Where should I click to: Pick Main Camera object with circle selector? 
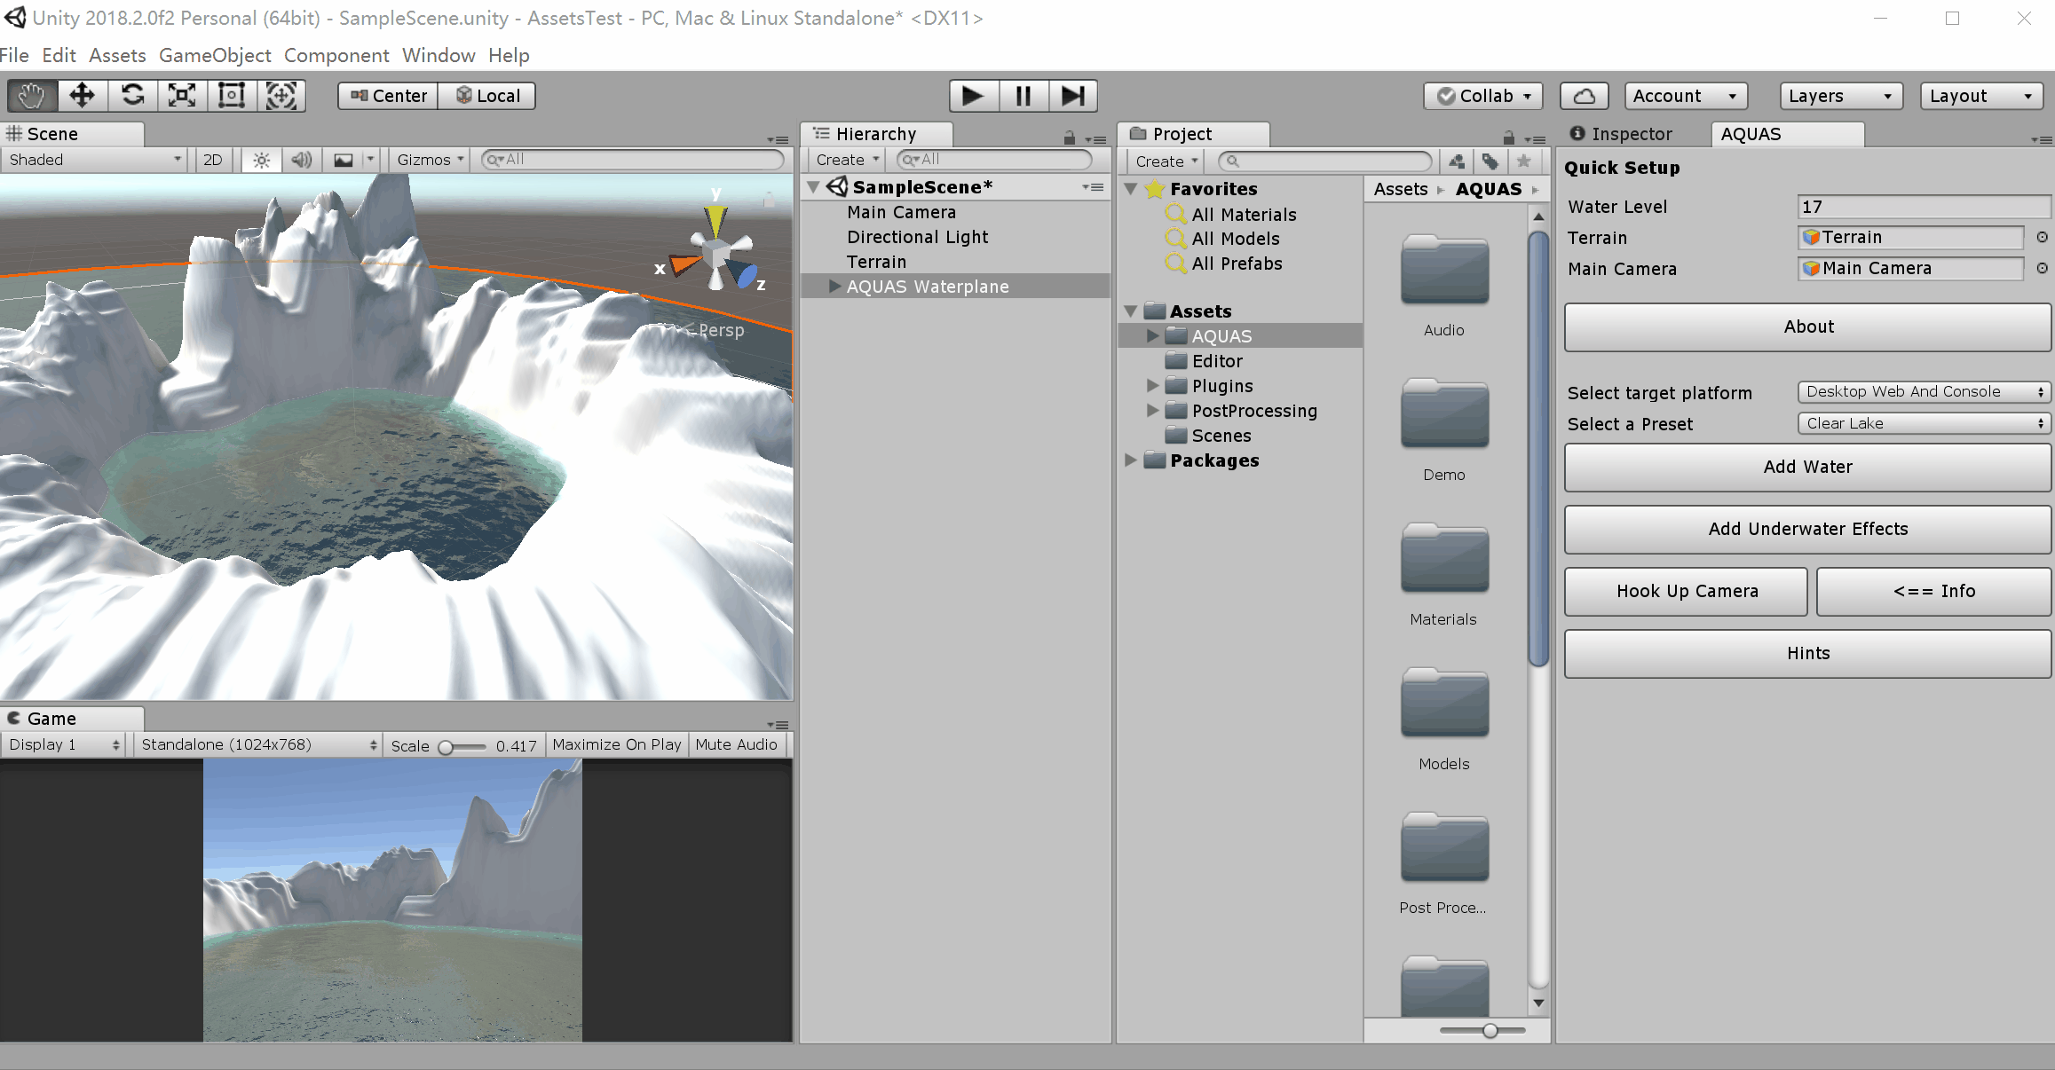tap(2042, 268)
